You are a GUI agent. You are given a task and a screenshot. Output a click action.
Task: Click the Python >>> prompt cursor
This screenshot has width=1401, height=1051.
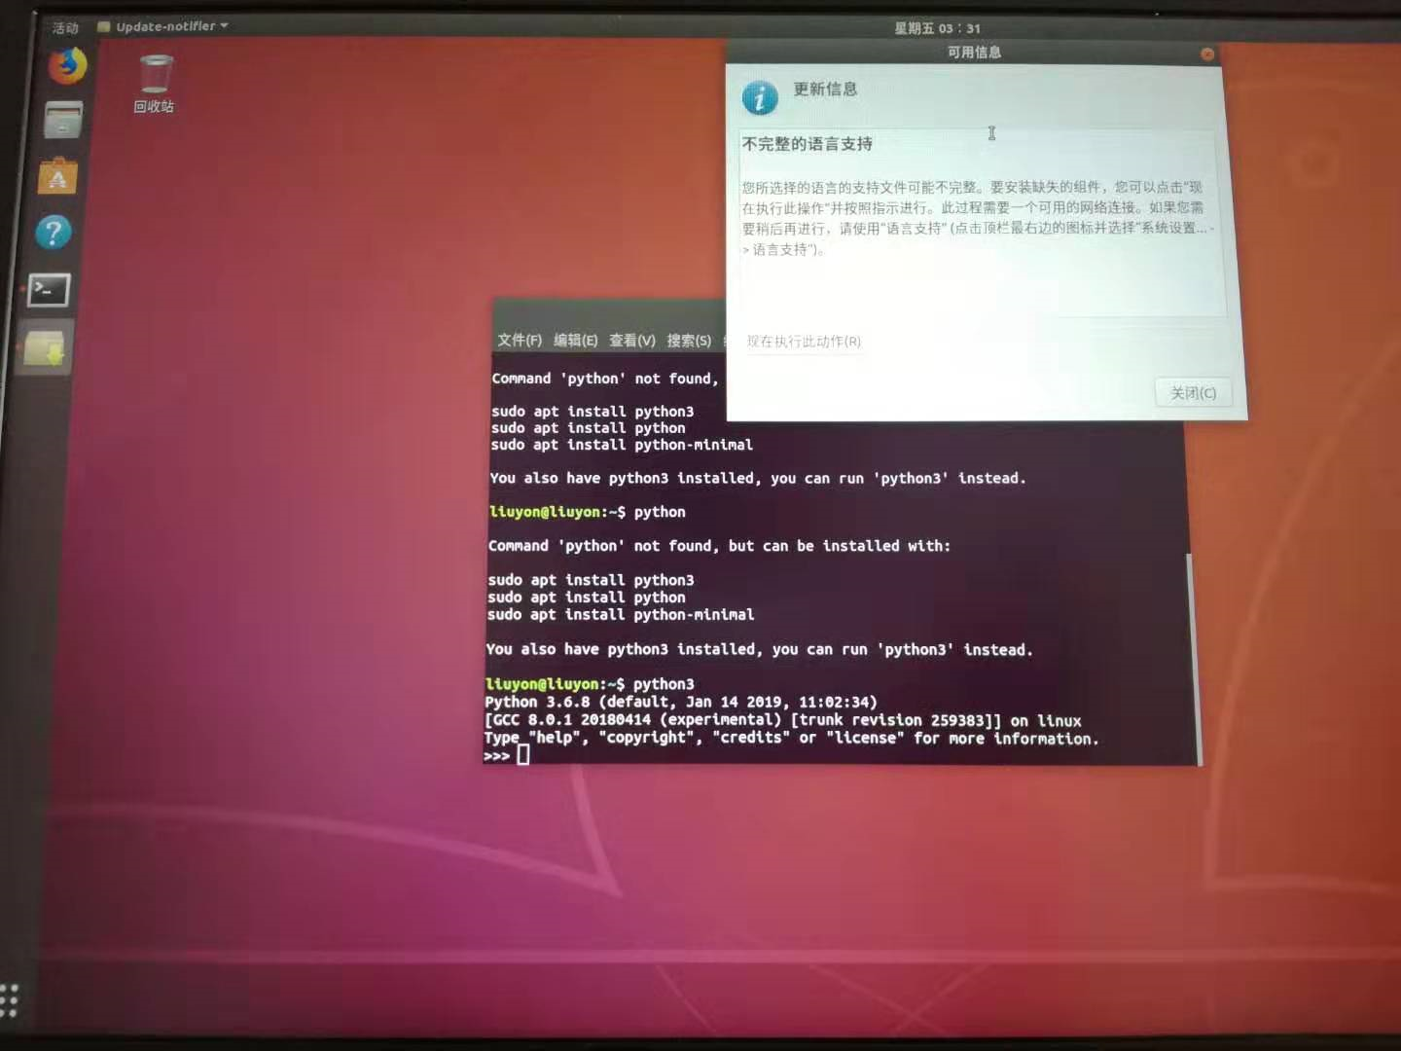521,753
